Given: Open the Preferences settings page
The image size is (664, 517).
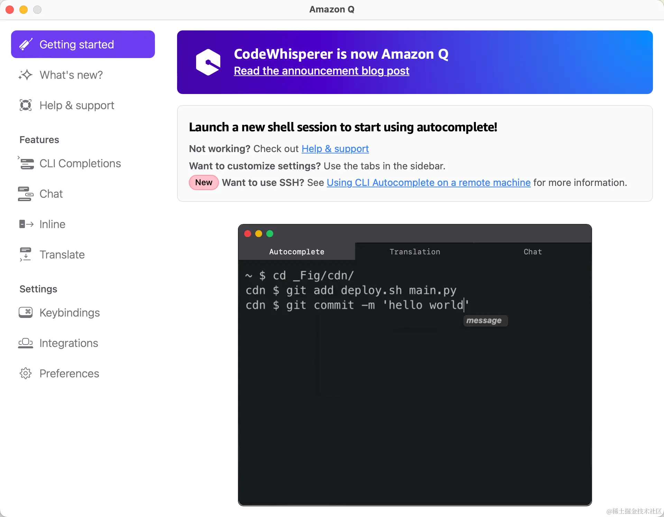Looking at the screenshot, I should [69, 373].
